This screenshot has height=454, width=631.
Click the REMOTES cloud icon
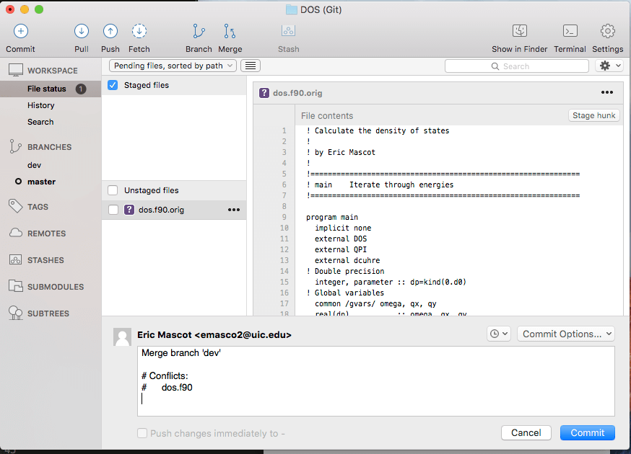pyautogui.click(x=16, y=233)
